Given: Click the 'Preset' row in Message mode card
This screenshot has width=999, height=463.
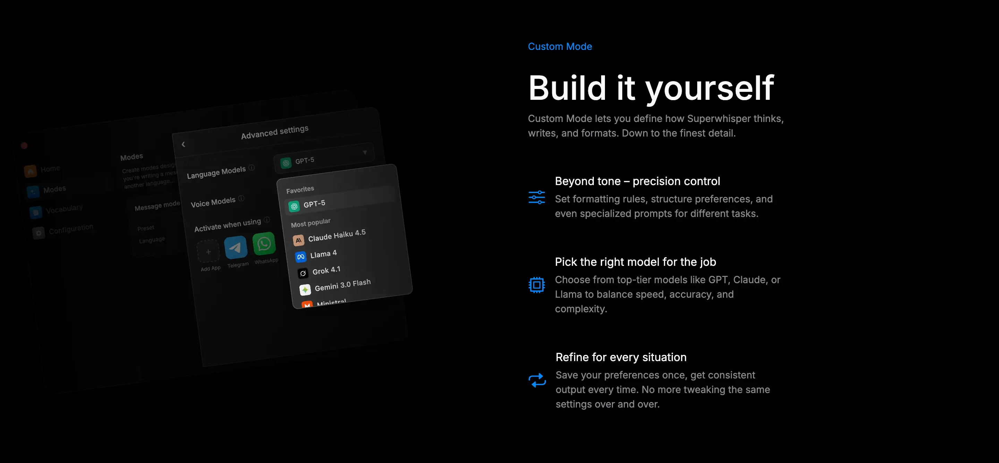Looking at the screenshot, I should click(x=145, y=228).
